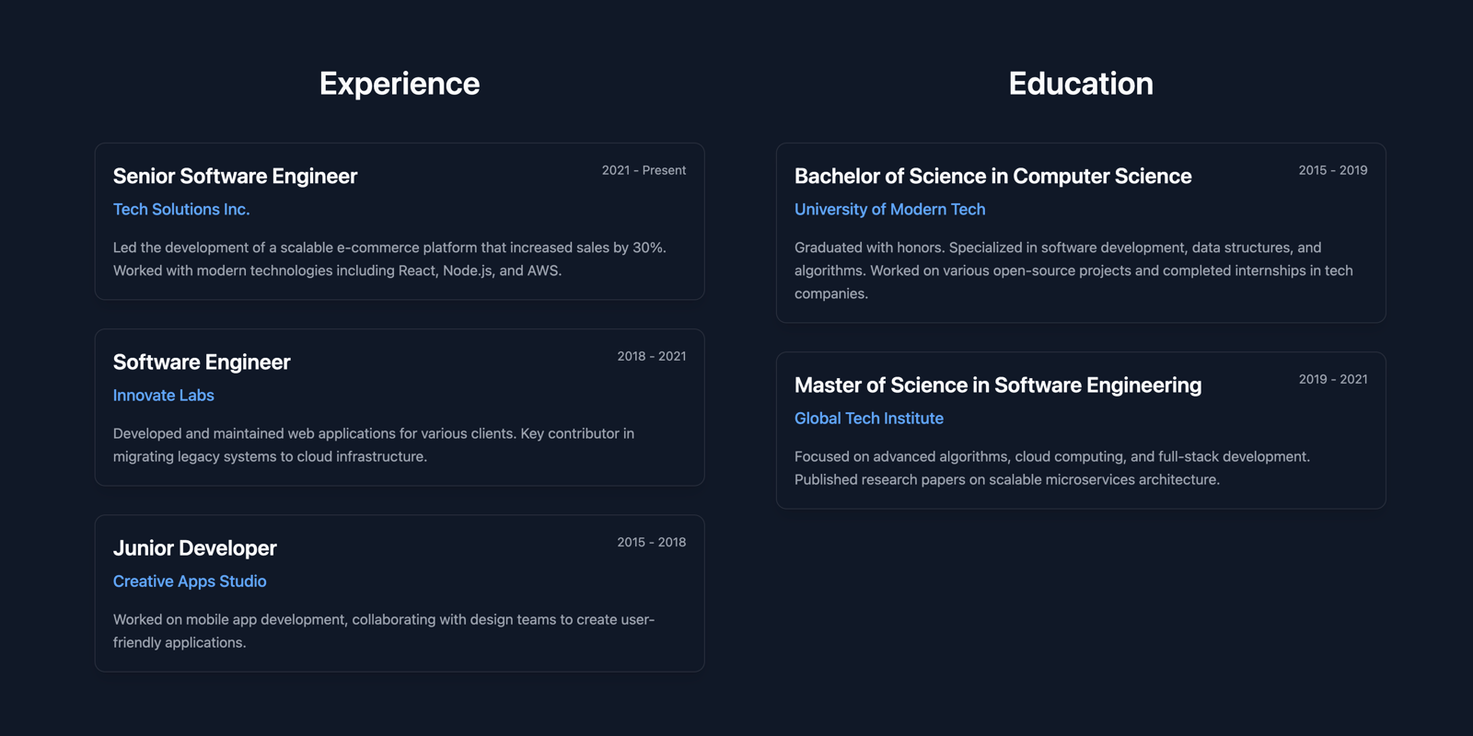The width and height of the screenshot is (1473, 736).
Task: Click the Education section heading
Action: (x=1081, y=84)
